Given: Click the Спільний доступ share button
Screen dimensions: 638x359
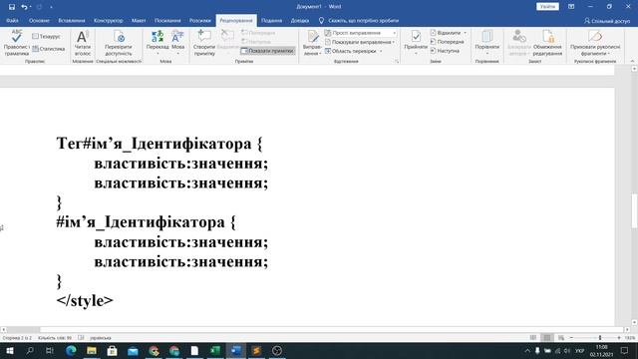Looking at the screenshot, I should coord(607,20).
